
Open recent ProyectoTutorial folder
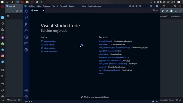(105, 41)
